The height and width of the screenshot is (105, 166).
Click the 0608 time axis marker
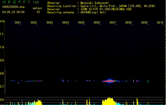click(129, 23)
